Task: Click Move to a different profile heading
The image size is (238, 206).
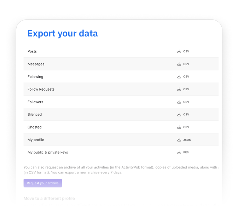Action: (x=49, y=199)
